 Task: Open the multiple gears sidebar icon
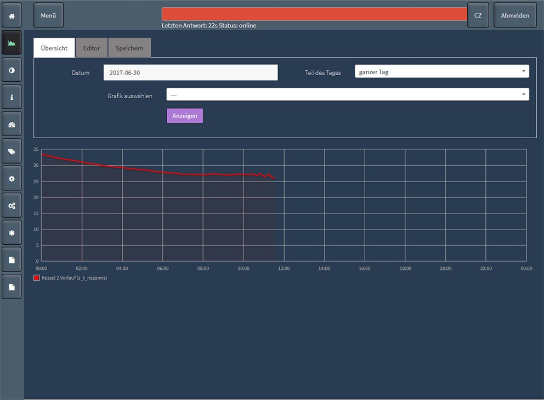pos(12,206)
